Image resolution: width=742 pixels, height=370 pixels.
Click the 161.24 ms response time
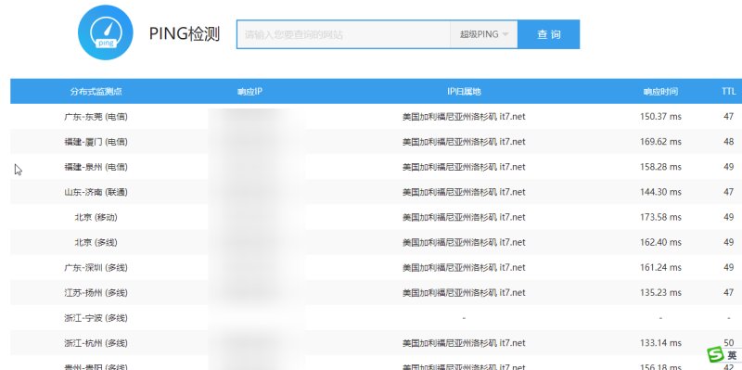point(660,267)
